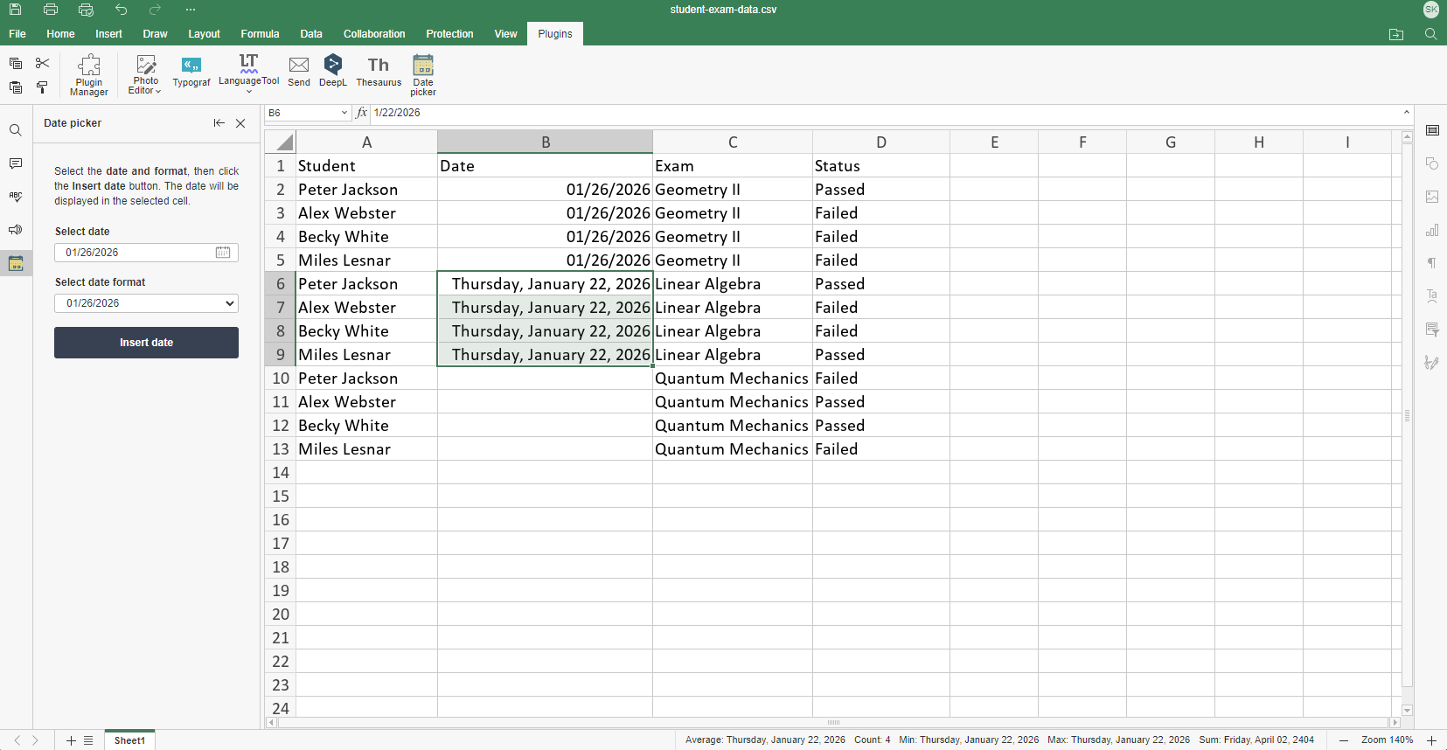Image resolution: width=1447 pixels, height=750 pixels.
Task: Click the Insert date button
Action: coord(146,343)
